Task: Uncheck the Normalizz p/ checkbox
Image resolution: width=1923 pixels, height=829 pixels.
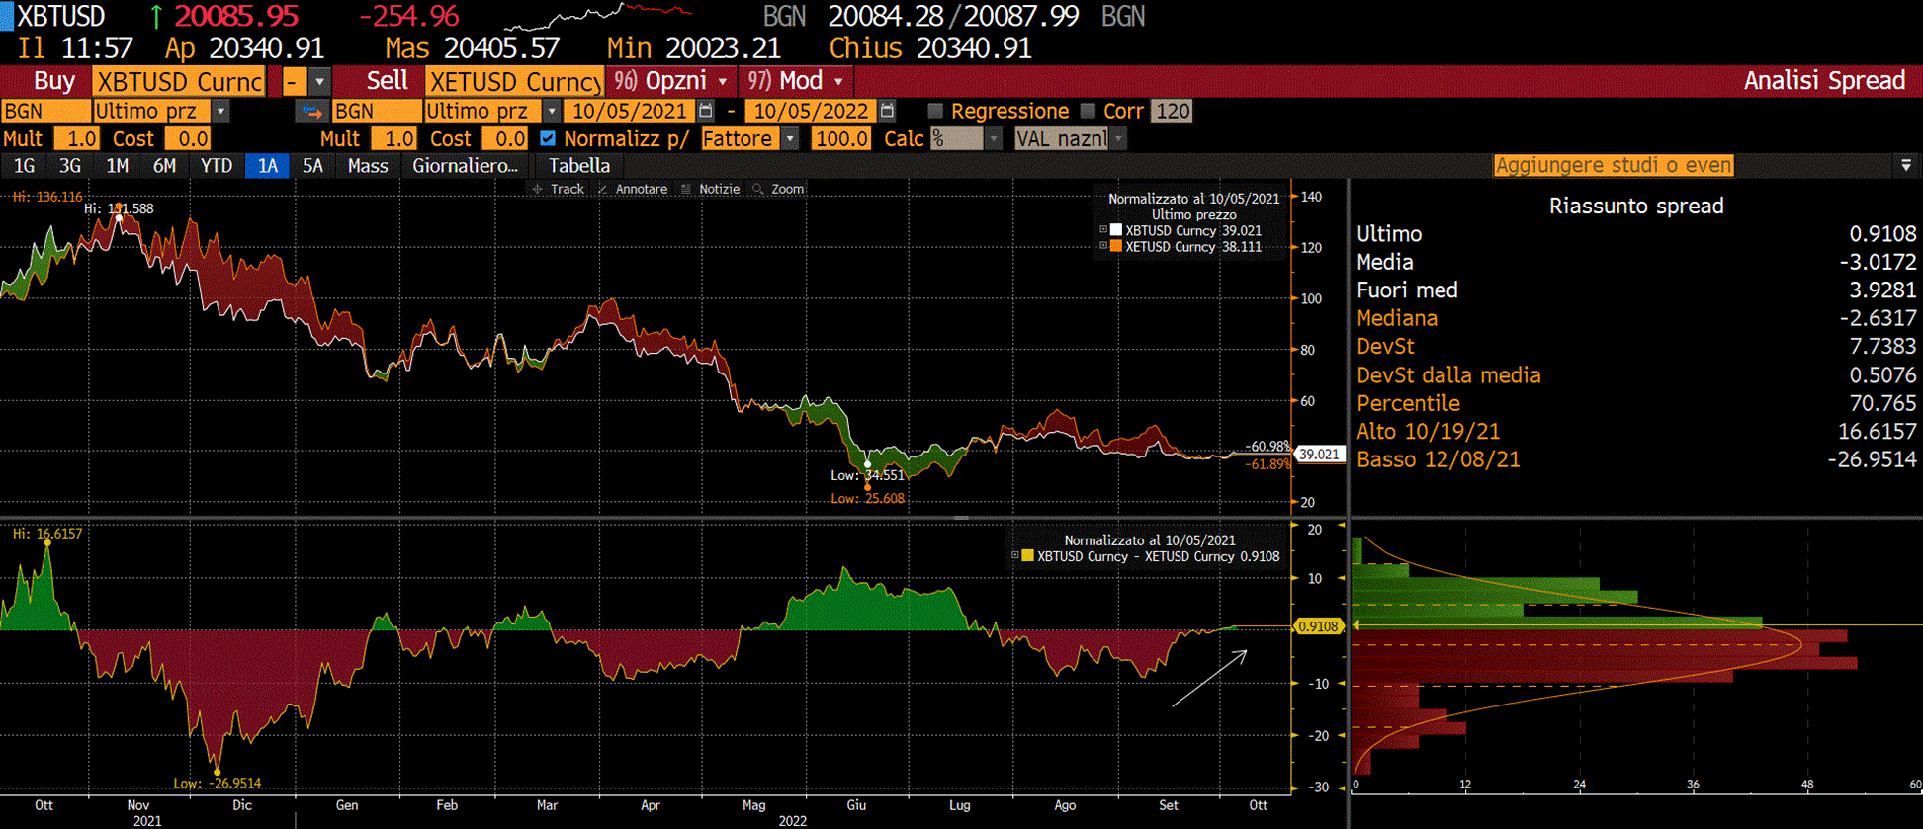Action: (548, 139)
